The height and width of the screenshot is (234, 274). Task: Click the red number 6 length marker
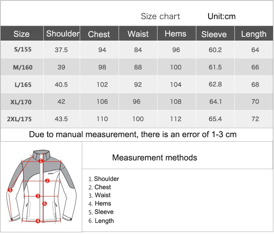click(x=44, y=203)
